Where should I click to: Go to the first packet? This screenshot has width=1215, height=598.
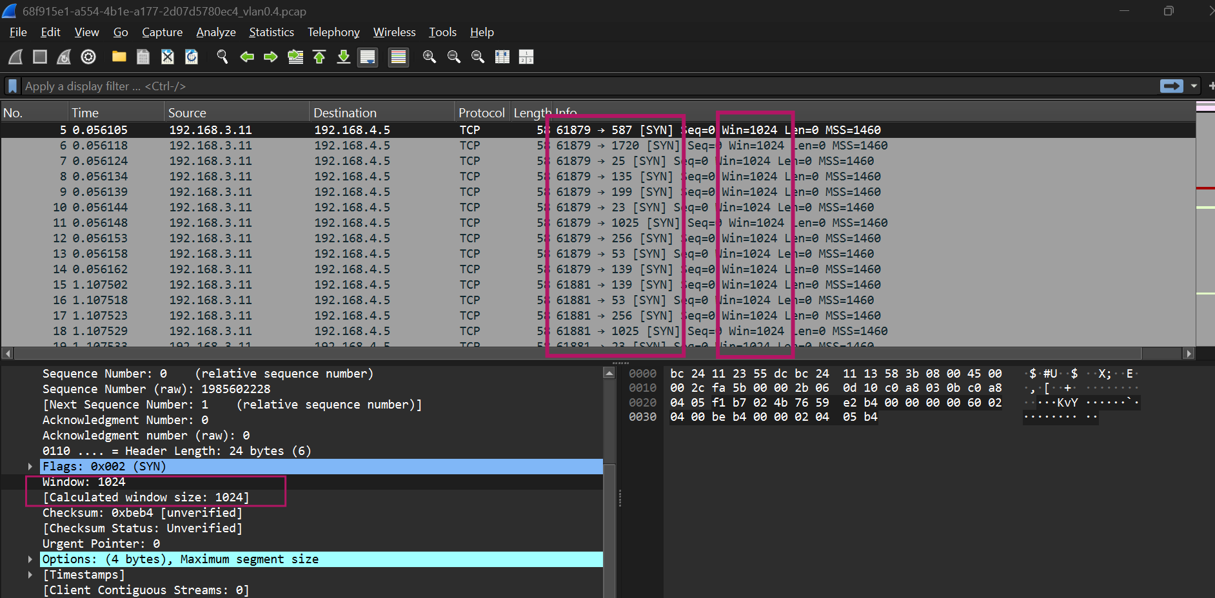319,57
